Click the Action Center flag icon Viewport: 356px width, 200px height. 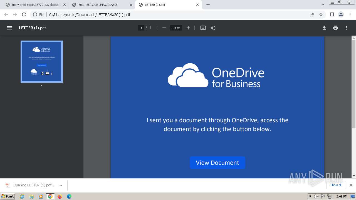tap(323, 196)
